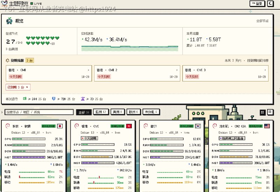
Task: Click the 晚高峰三网直连 tag on 洛杉矶 card
Action: coord(232,138)
